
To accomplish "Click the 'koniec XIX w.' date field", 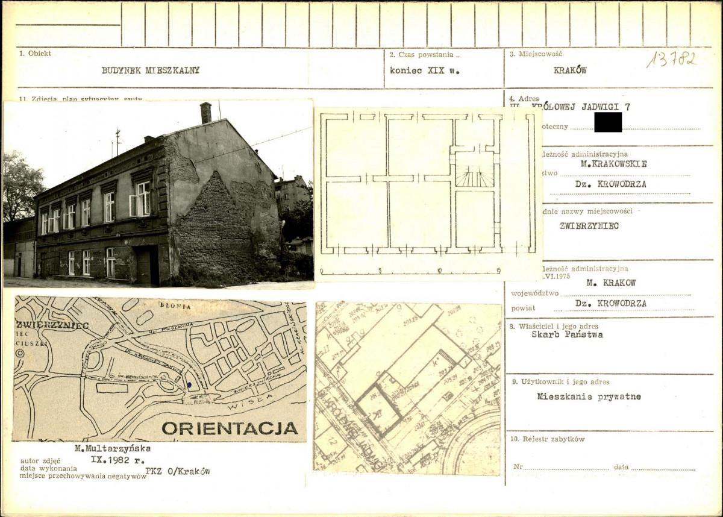I will pyautogui.click(x=424, y=70).
